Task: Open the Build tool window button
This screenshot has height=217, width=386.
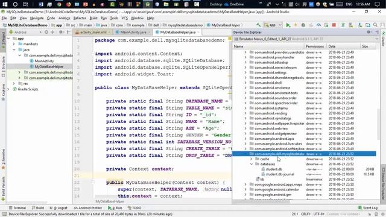Action: point(37,208)
